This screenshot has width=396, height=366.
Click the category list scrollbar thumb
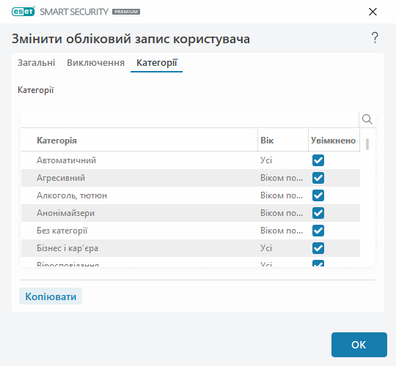(x=367, y=144)
